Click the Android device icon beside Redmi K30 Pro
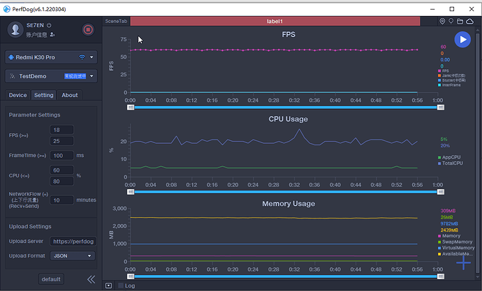Screen dimensions: 482x291 11,57
